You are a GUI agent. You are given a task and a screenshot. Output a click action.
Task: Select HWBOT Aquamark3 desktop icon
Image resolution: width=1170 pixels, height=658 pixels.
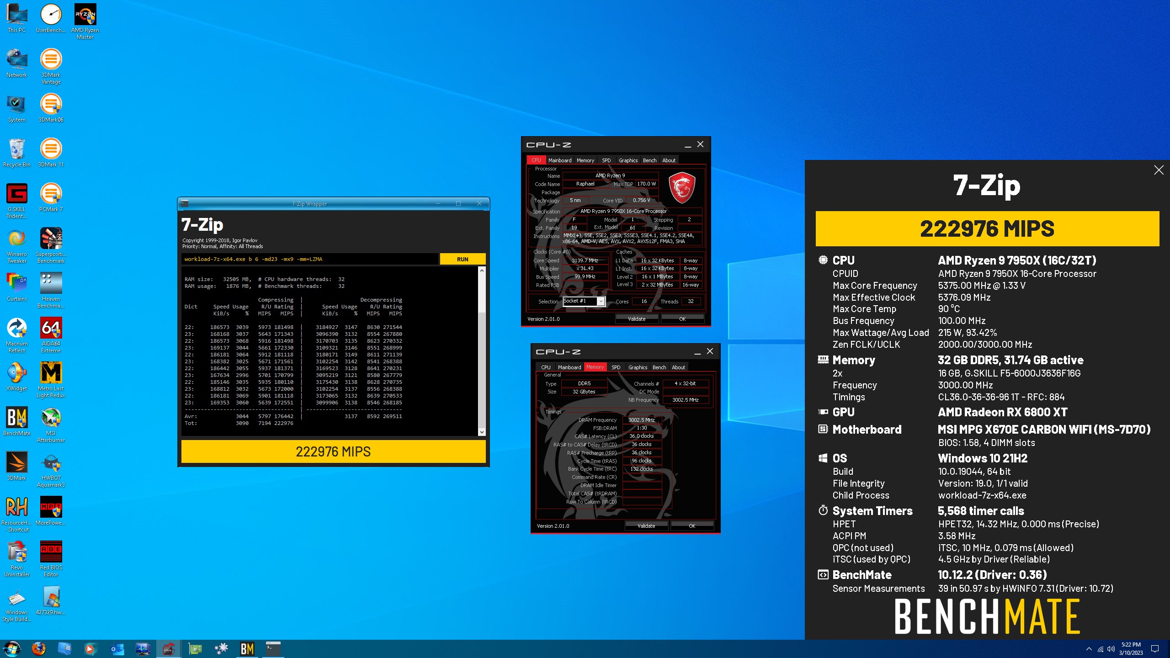(51, 470)
